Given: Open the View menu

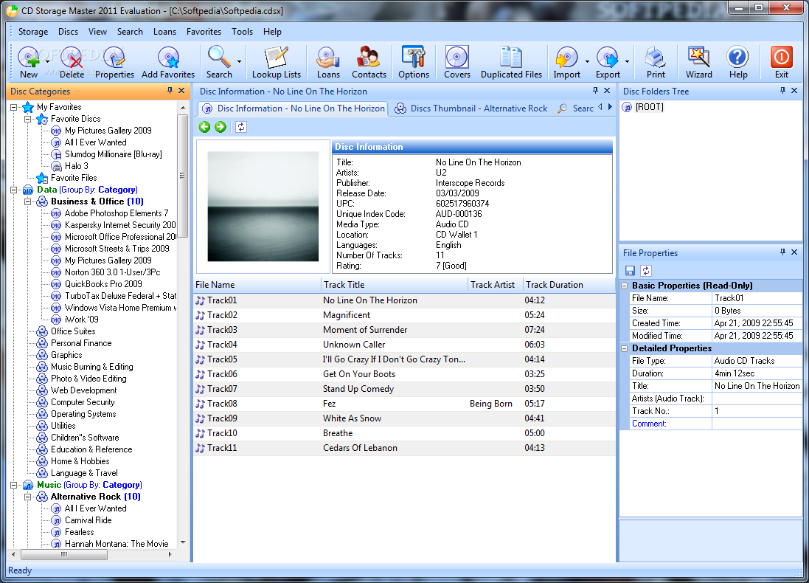Looking at the screenshot, I should click(97, 32).
